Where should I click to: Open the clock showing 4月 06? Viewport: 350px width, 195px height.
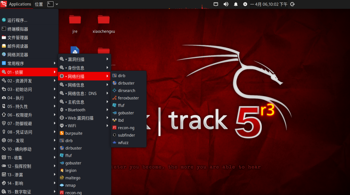pyautogui.click(x=269, y=4)
